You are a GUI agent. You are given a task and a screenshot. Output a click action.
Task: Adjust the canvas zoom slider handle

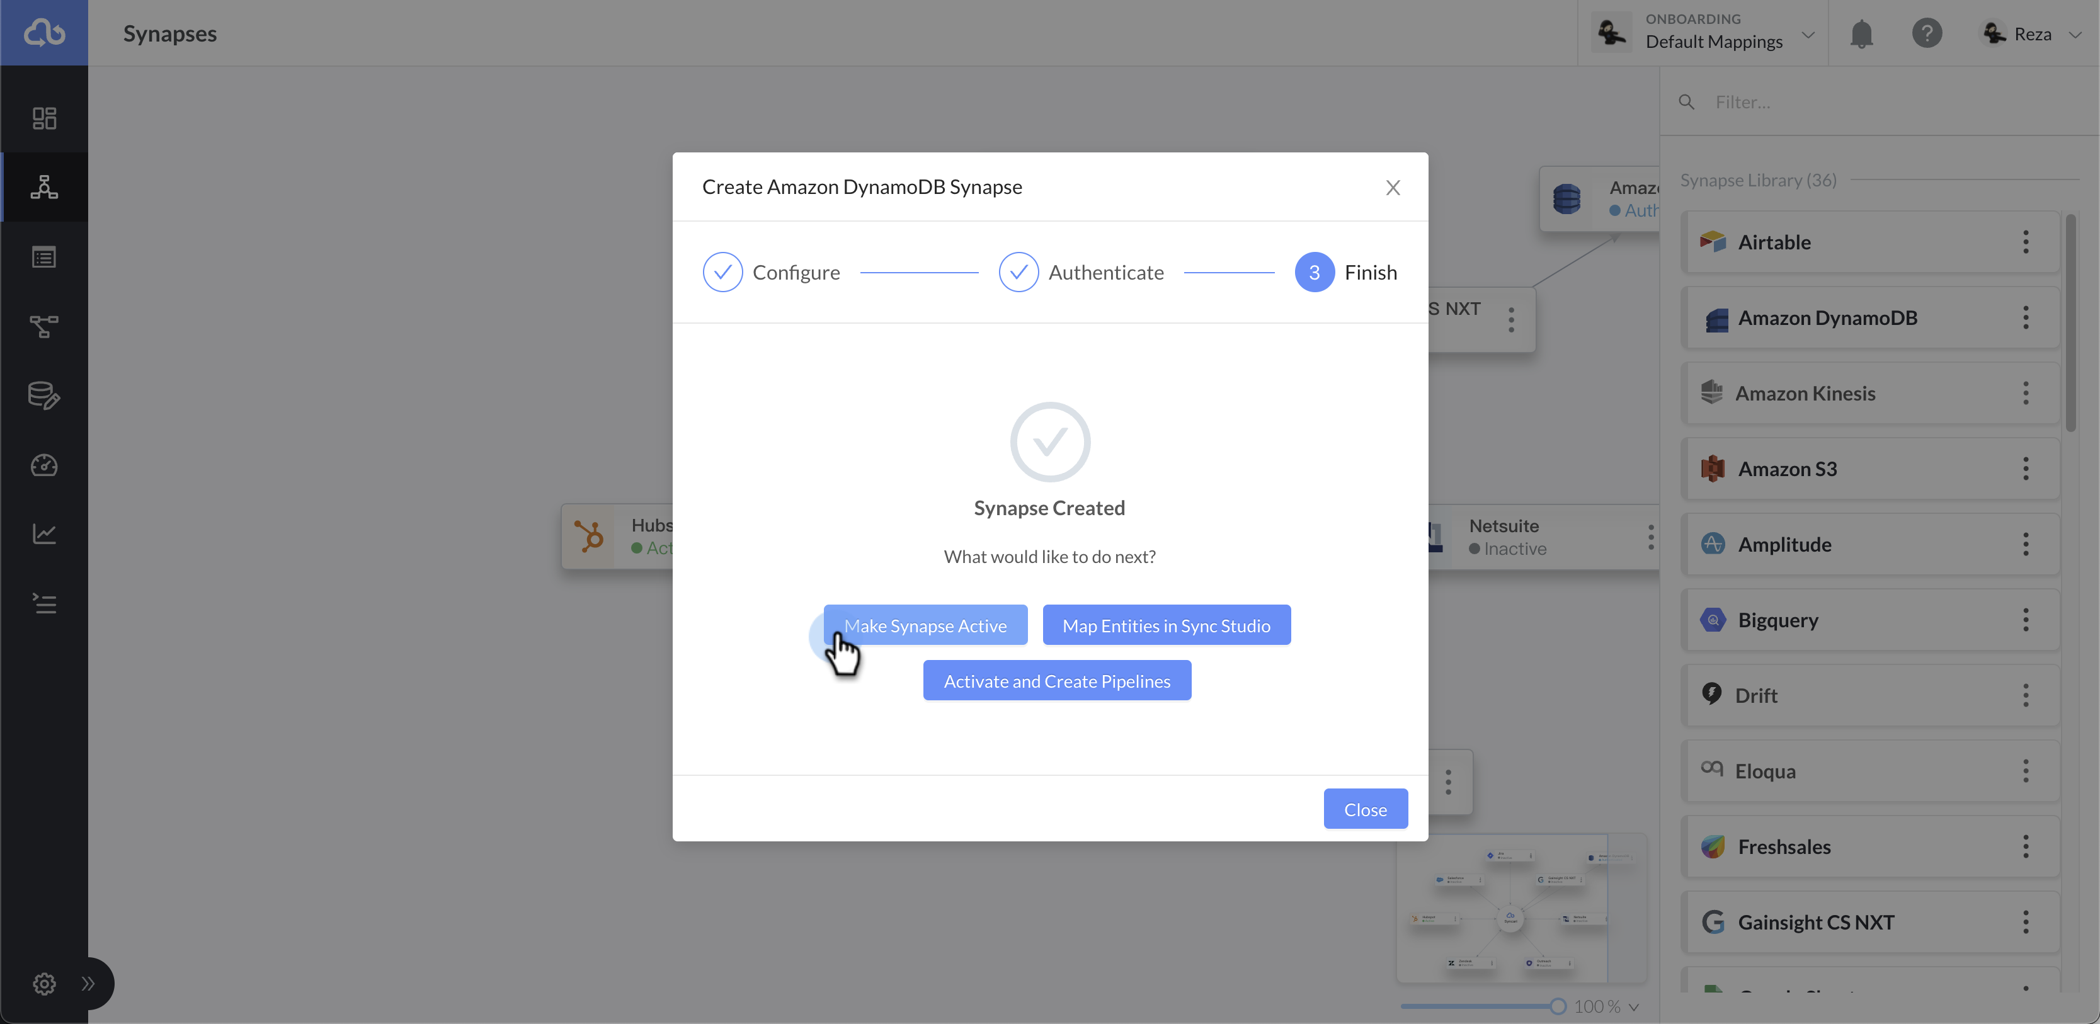[x=1558, y=1006]
